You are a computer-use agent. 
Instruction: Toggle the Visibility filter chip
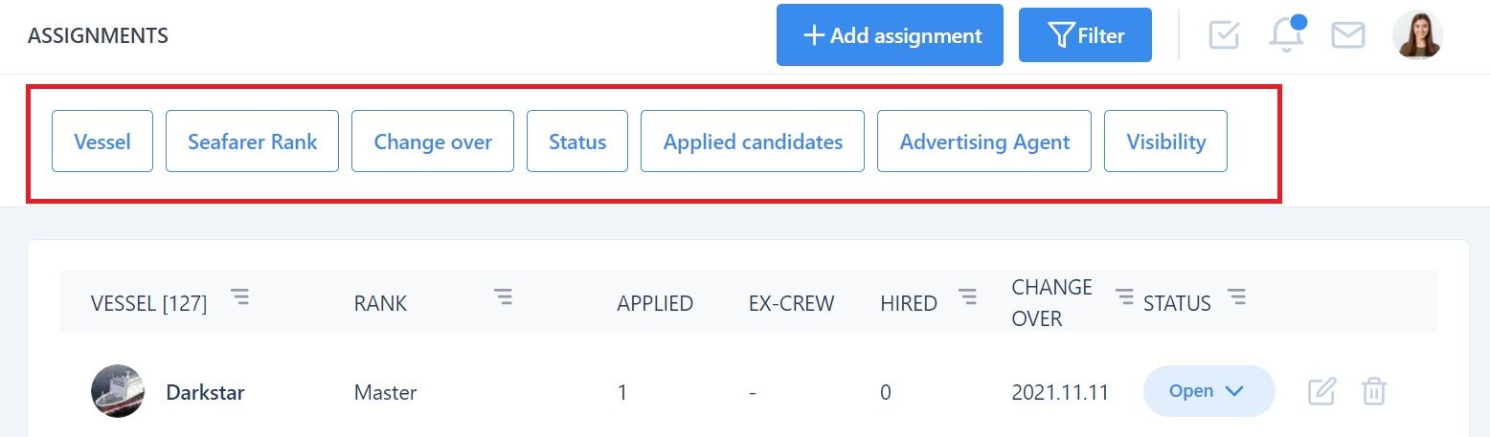pyautogui.click(x=1165, y=142)
